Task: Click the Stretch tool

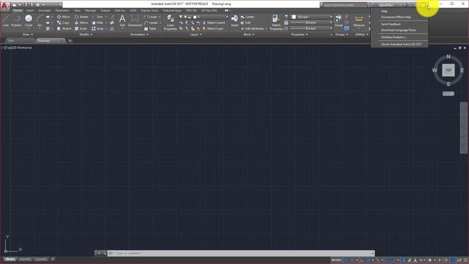Action: click(x=64, y=29)
